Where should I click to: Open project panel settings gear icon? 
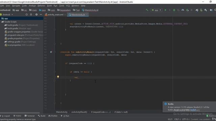coord(36,14)
